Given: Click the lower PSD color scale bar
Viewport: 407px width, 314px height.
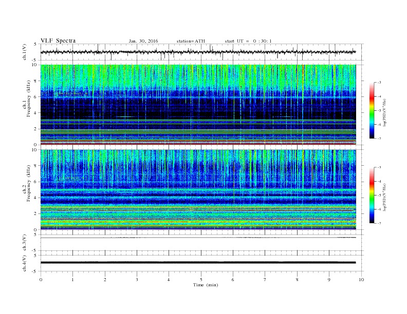Looking at the screenshot, I should click(x=372, y=195).
